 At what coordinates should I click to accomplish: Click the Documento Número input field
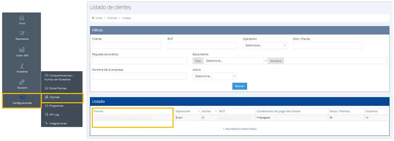tap(335, 61)
